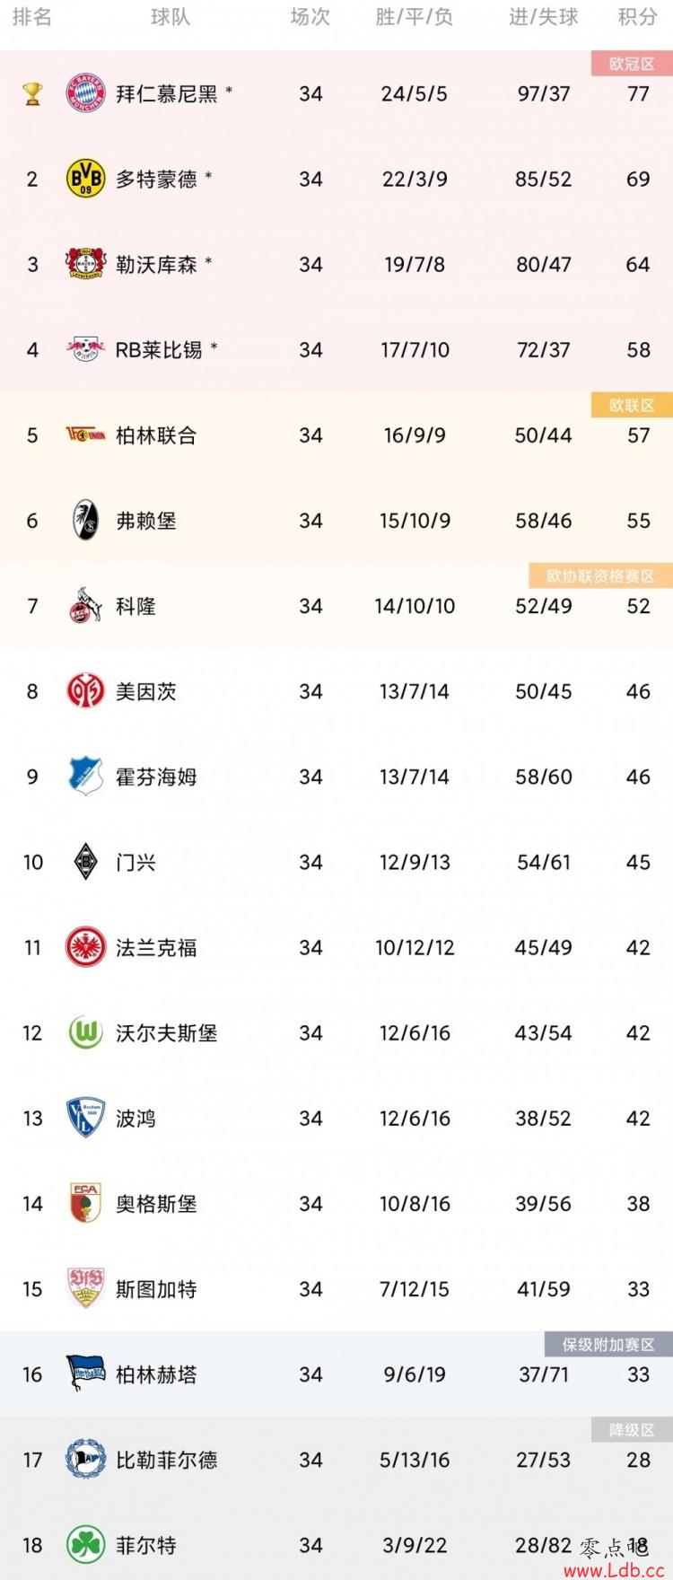Select the 胜/平/负 column header
This screenshot has height=1580, width=673.
(414, 17)
